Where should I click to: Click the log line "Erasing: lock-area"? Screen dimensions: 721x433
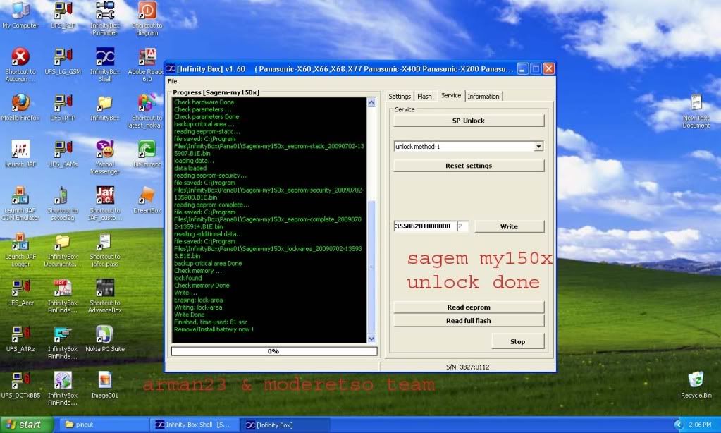[198, 300]
